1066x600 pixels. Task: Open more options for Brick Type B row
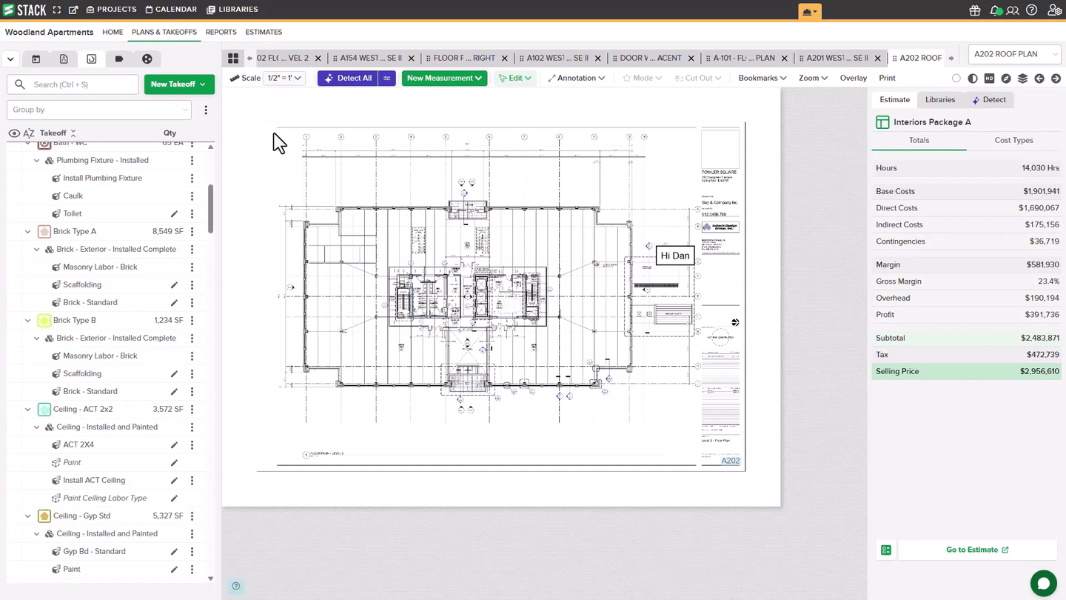pyautogui.click(x=192, y=320)
